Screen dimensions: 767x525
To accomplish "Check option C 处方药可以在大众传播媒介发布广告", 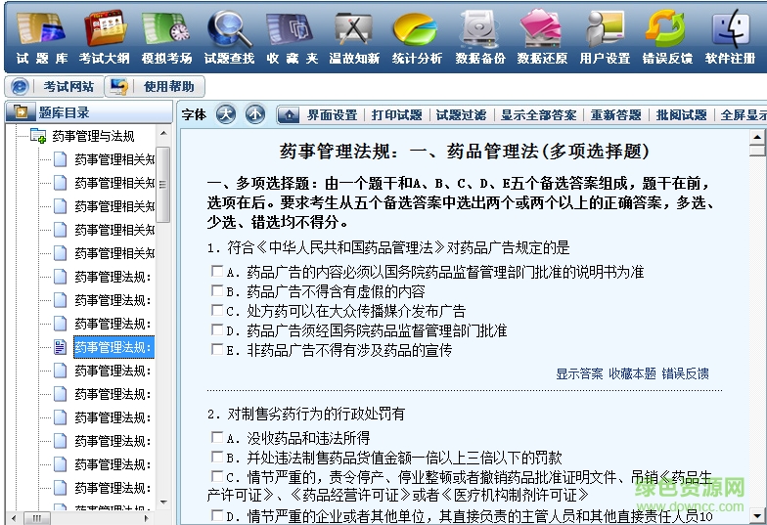I will [217, 310].
